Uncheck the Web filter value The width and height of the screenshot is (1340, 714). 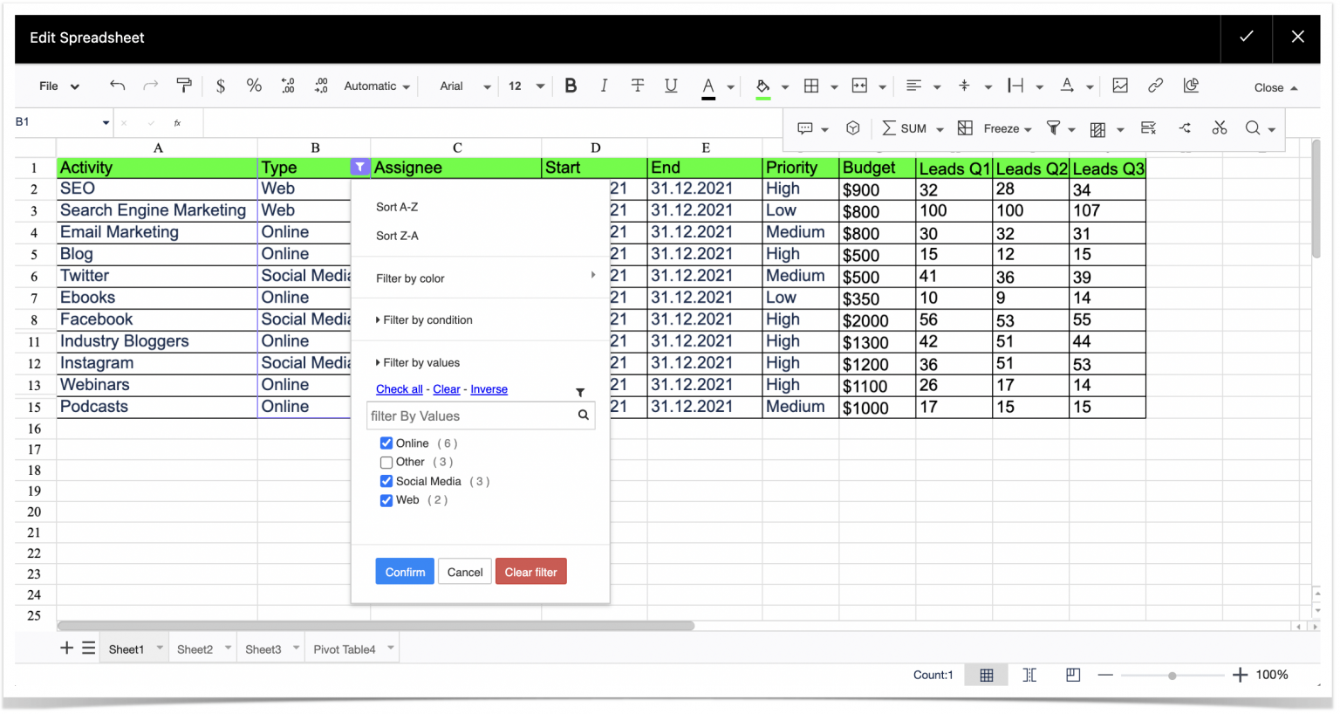[x=386, y=500]
